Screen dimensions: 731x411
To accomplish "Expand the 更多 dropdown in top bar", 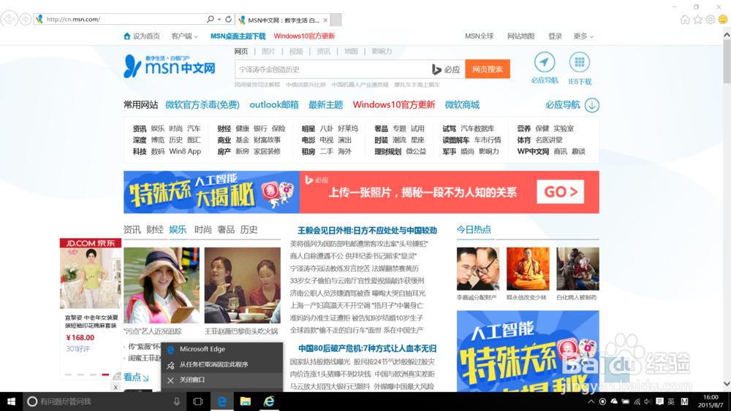I will [583, 36].
